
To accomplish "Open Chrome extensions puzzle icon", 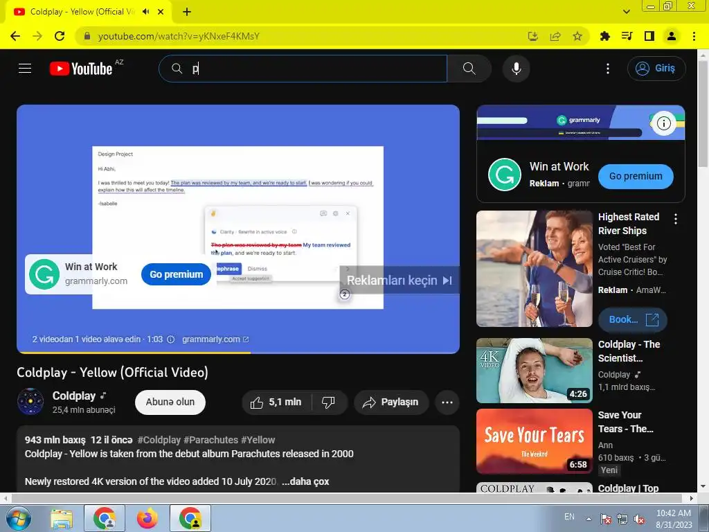I will [x=604, y=36].
